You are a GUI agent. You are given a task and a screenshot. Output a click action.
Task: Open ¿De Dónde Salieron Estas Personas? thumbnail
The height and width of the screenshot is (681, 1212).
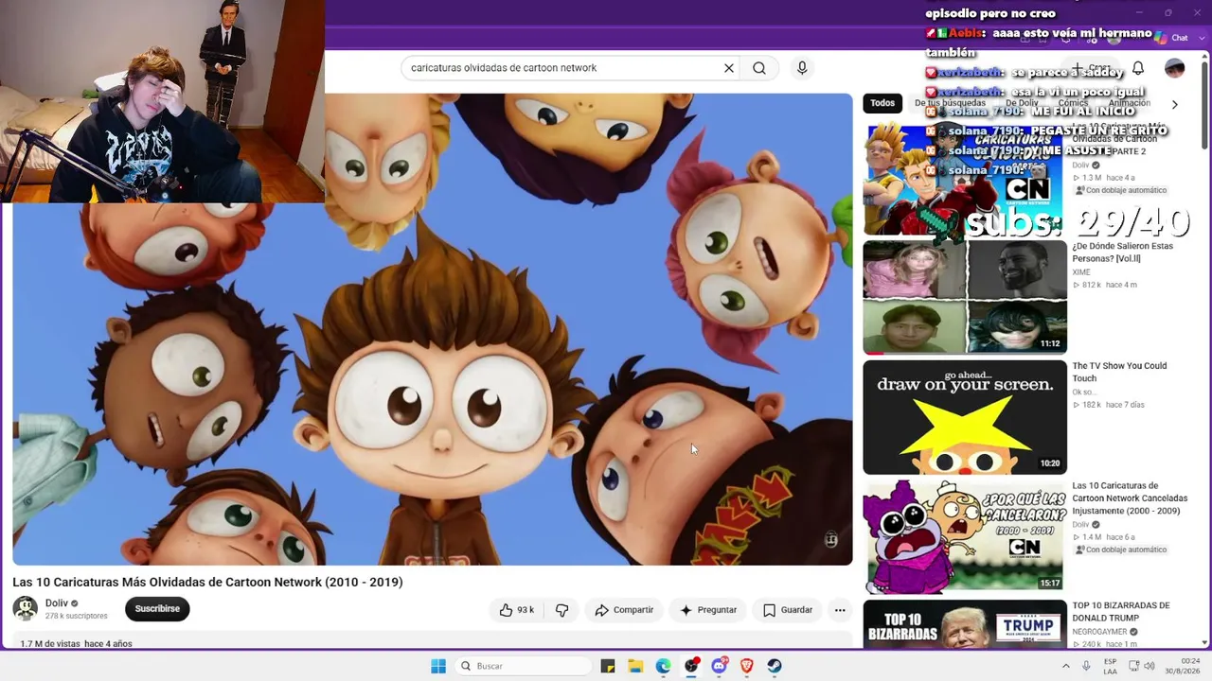click(x=965, y=297)
